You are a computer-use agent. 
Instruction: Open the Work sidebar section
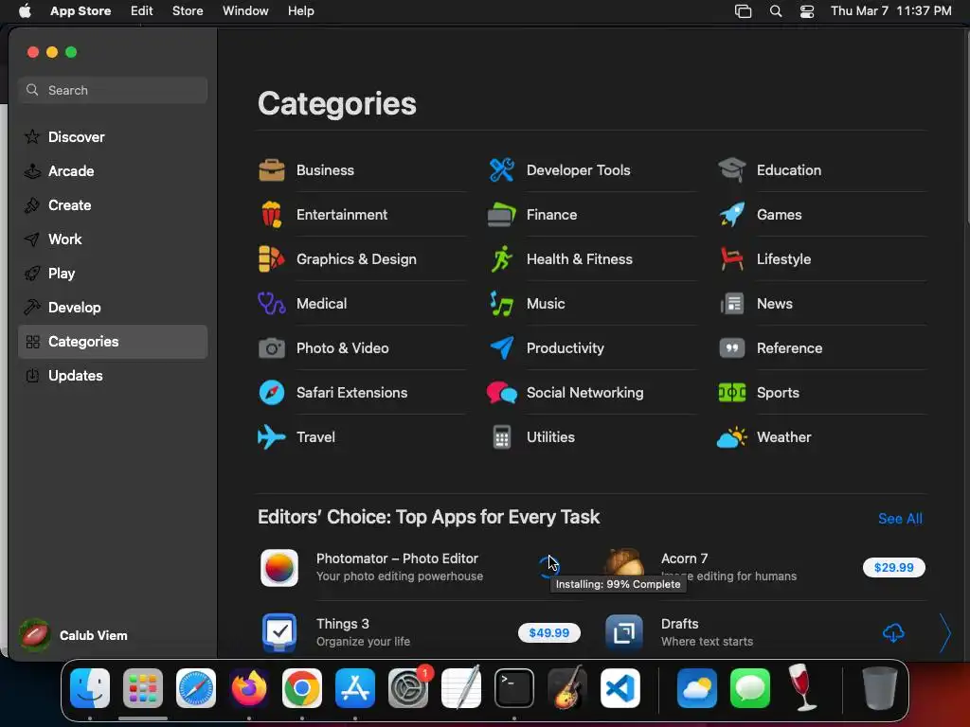tap(113, 239)
